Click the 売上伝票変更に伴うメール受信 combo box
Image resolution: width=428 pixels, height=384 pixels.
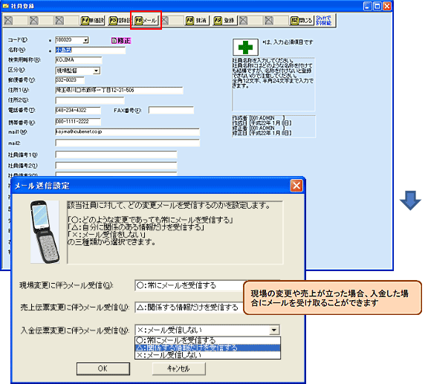point(189,307)
